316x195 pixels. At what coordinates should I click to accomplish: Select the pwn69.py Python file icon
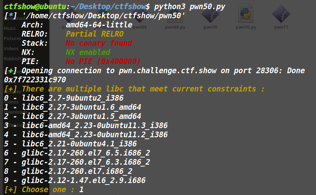(175, 16)
